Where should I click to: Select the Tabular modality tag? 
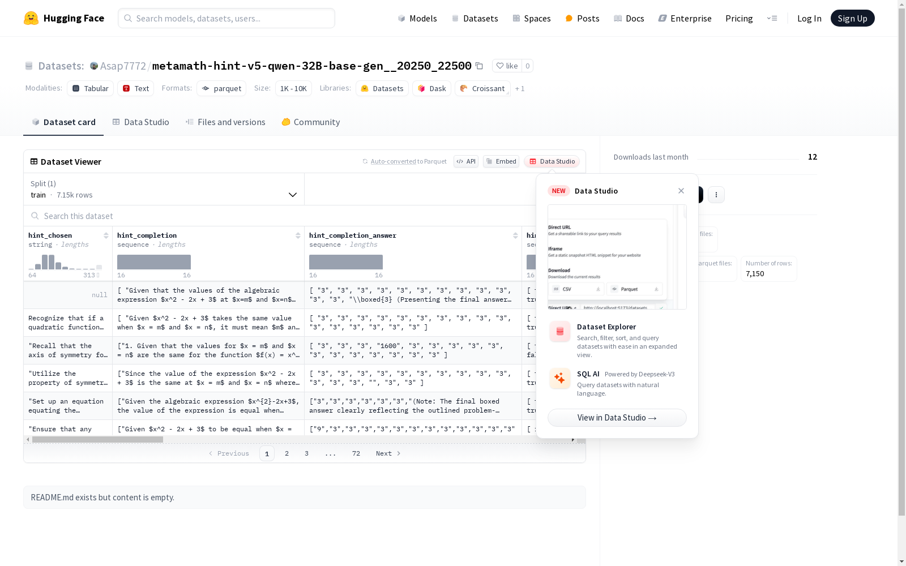[x=91, y=88]
